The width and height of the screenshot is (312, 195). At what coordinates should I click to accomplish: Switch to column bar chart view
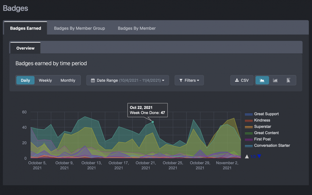[x=275, y=80]
